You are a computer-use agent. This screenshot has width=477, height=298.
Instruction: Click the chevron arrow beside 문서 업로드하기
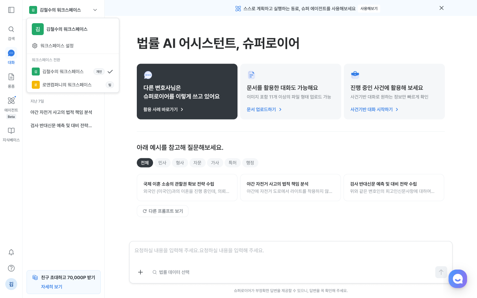tap(280, 110)
